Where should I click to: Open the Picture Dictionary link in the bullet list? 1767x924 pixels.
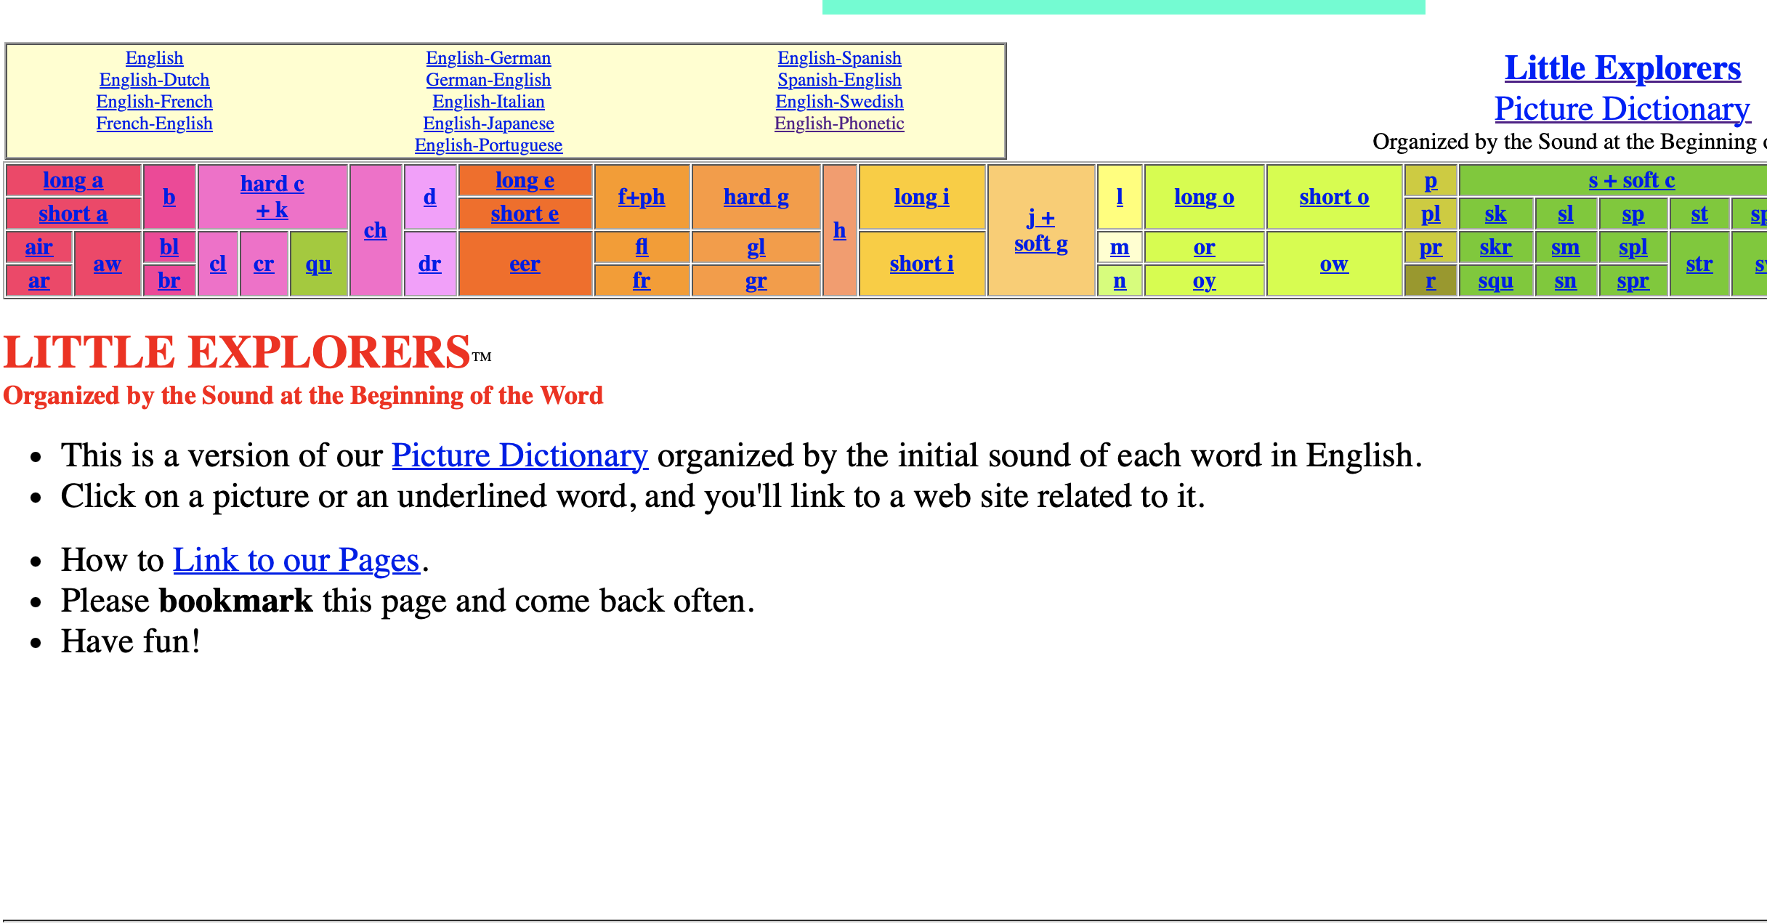click(x=519, y=455)
